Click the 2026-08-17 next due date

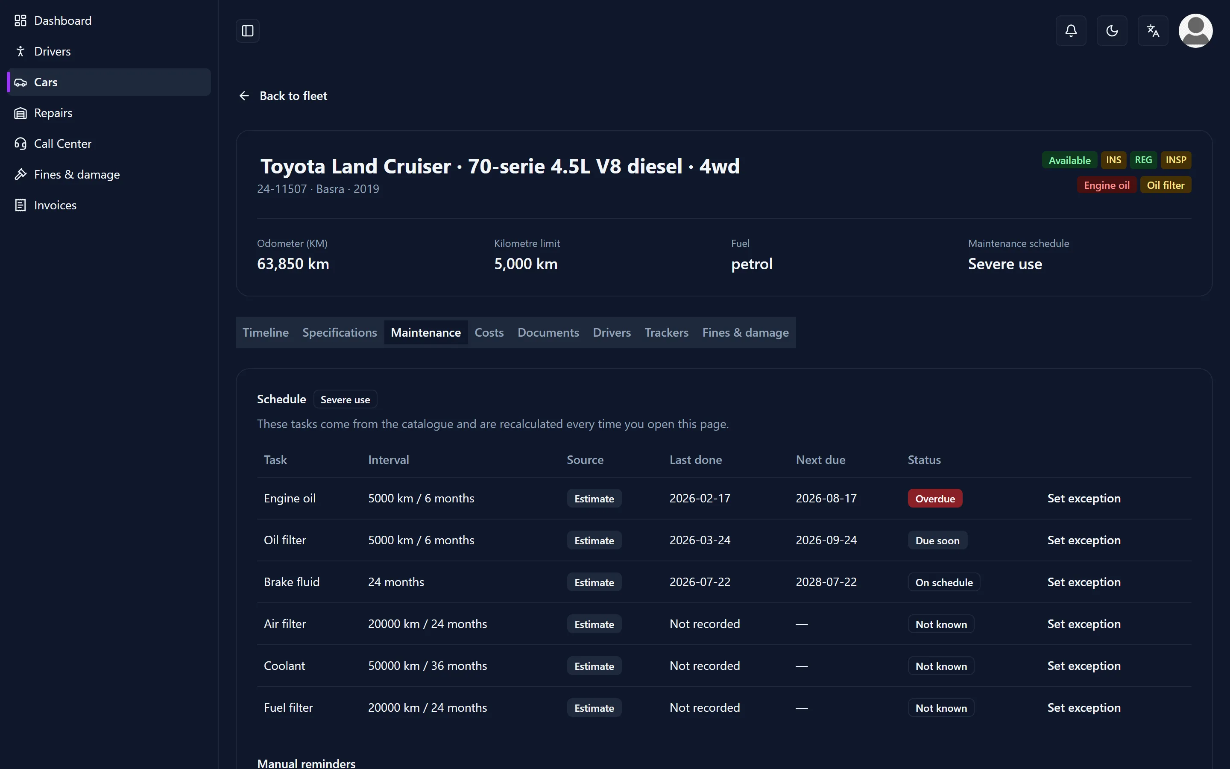coord(826,499)
